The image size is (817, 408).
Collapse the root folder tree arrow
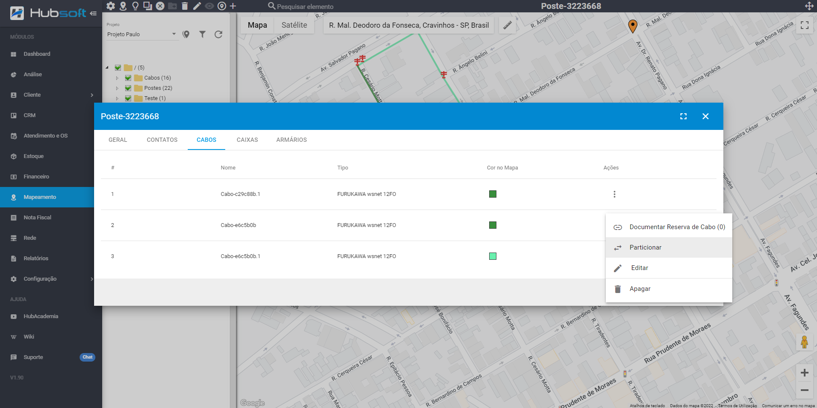point(107,68)
